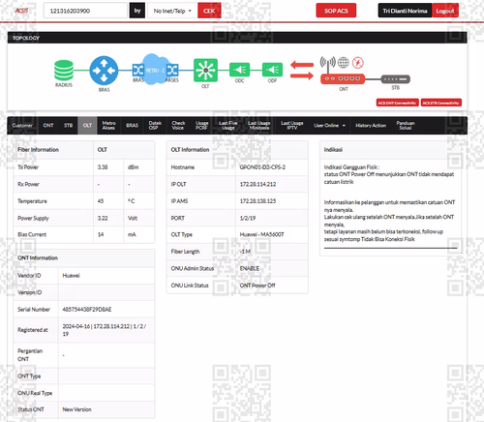The image size is (484, 422).
Task: Switch to the ONT tab
Action: (48, 125)
